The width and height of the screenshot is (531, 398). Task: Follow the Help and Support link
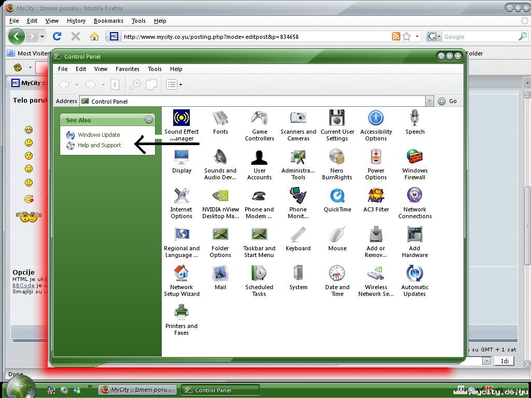click(x=99, y=145)
